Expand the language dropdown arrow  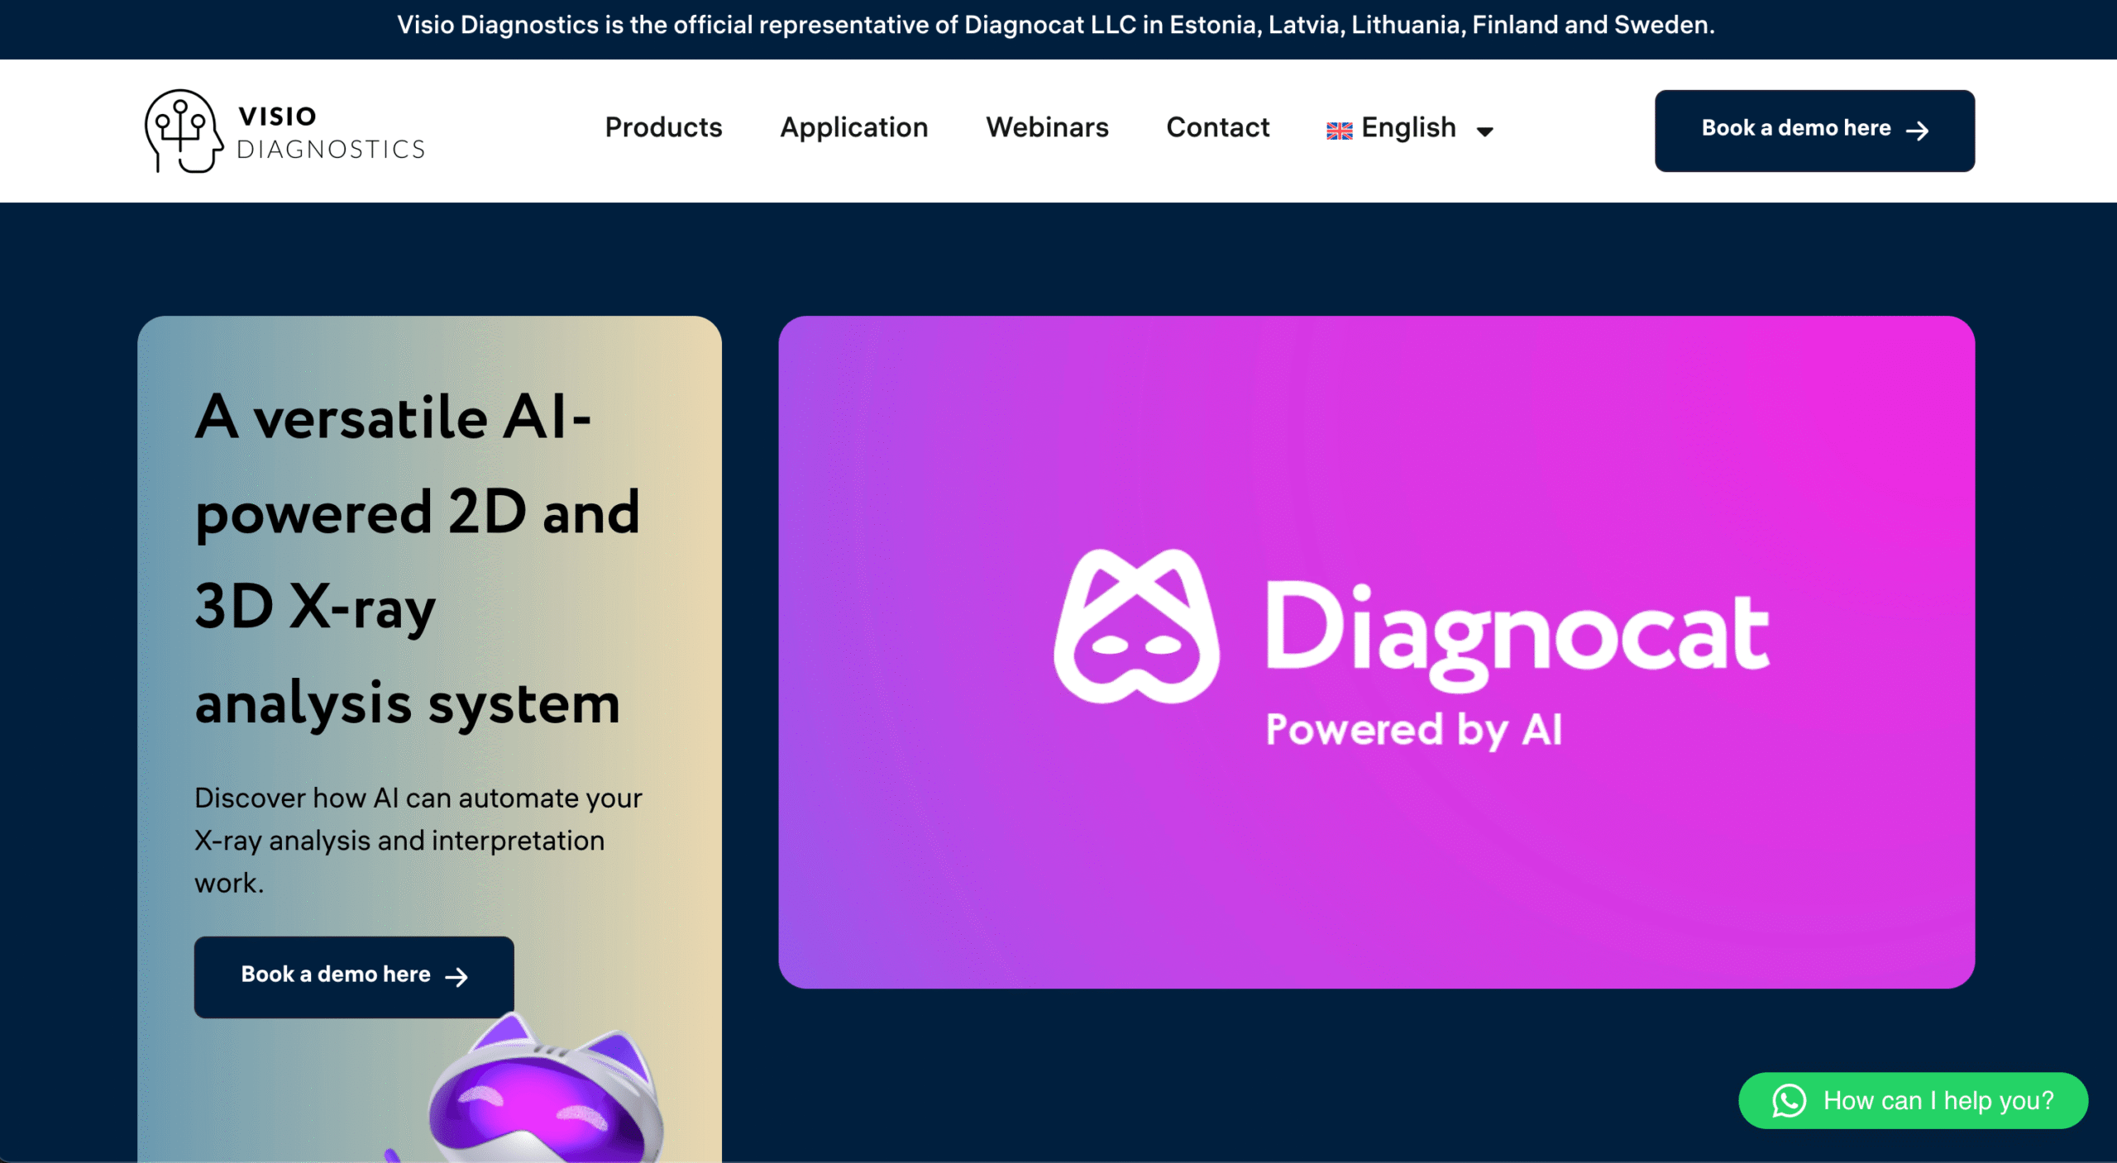pyautogui.click(x=1485, y=131)
